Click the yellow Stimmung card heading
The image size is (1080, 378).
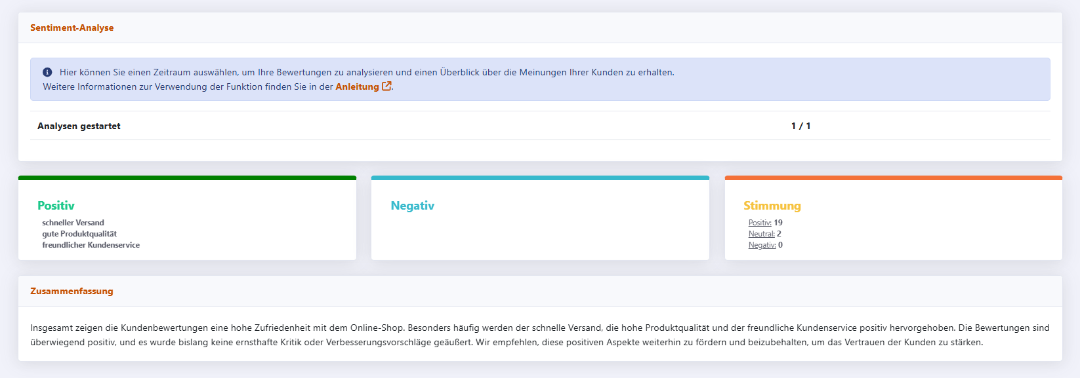click(772, 206)
